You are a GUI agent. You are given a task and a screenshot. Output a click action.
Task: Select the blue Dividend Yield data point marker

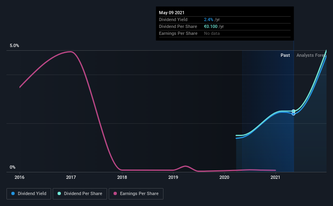click(293, 114)
